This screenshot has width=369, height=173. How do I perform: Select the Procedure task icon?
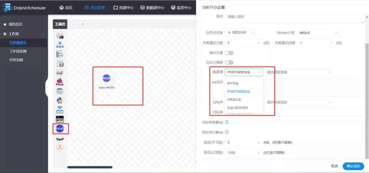pos(60,54)
